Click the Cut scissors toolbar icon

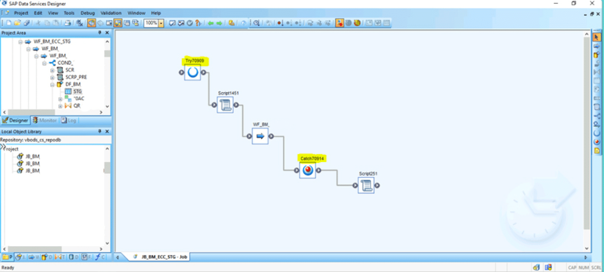tap(38, 23)
